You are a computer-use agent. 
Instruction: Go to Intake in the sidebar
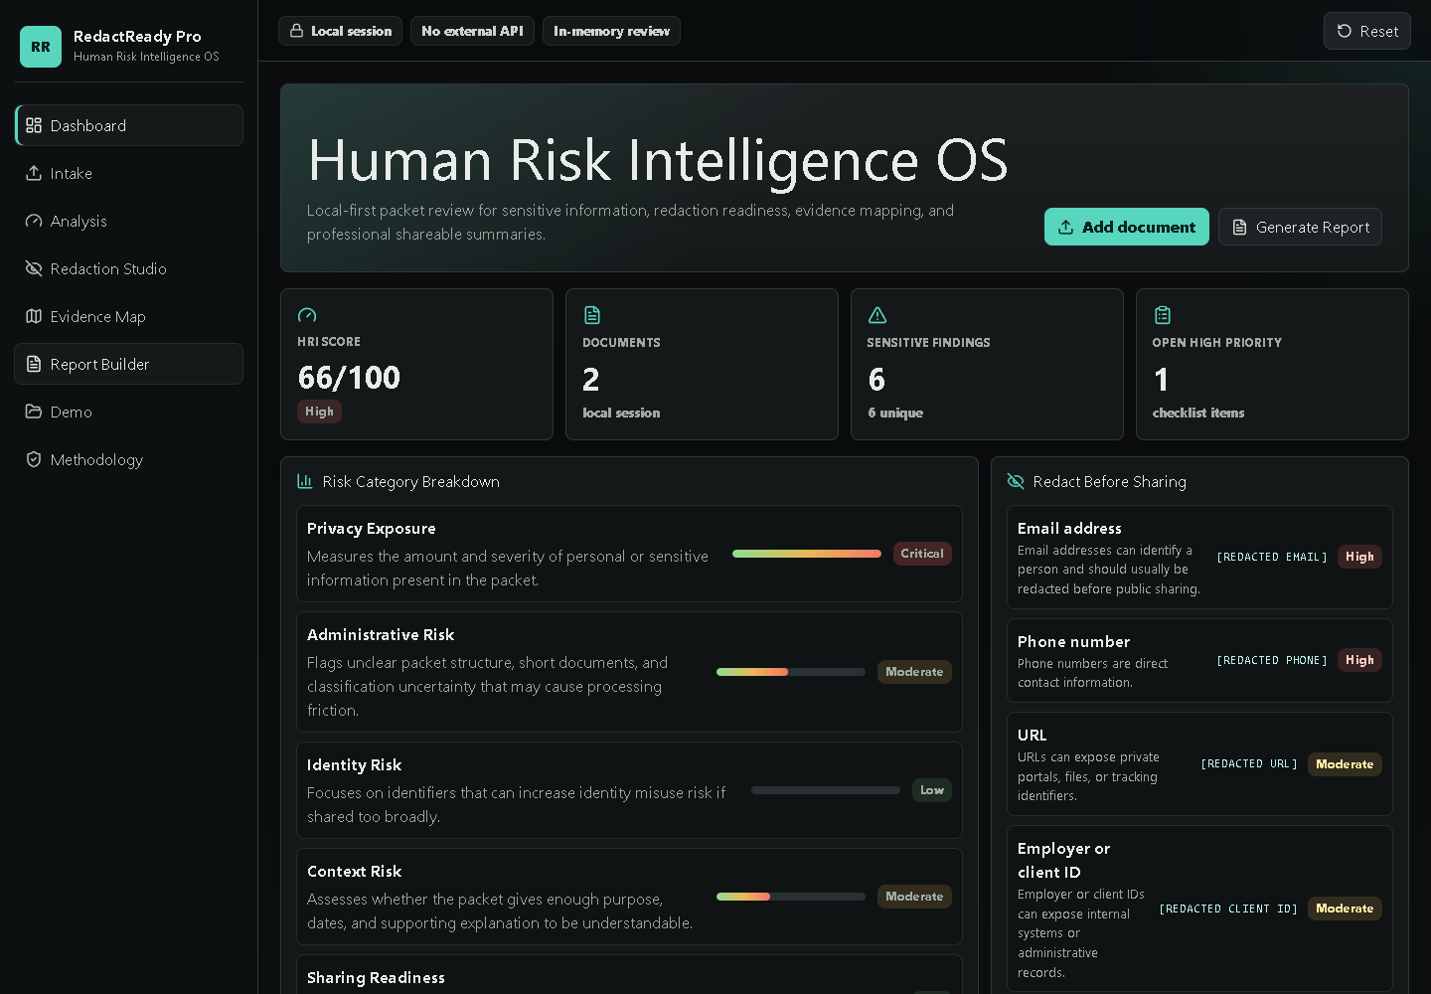pos(129,173)
